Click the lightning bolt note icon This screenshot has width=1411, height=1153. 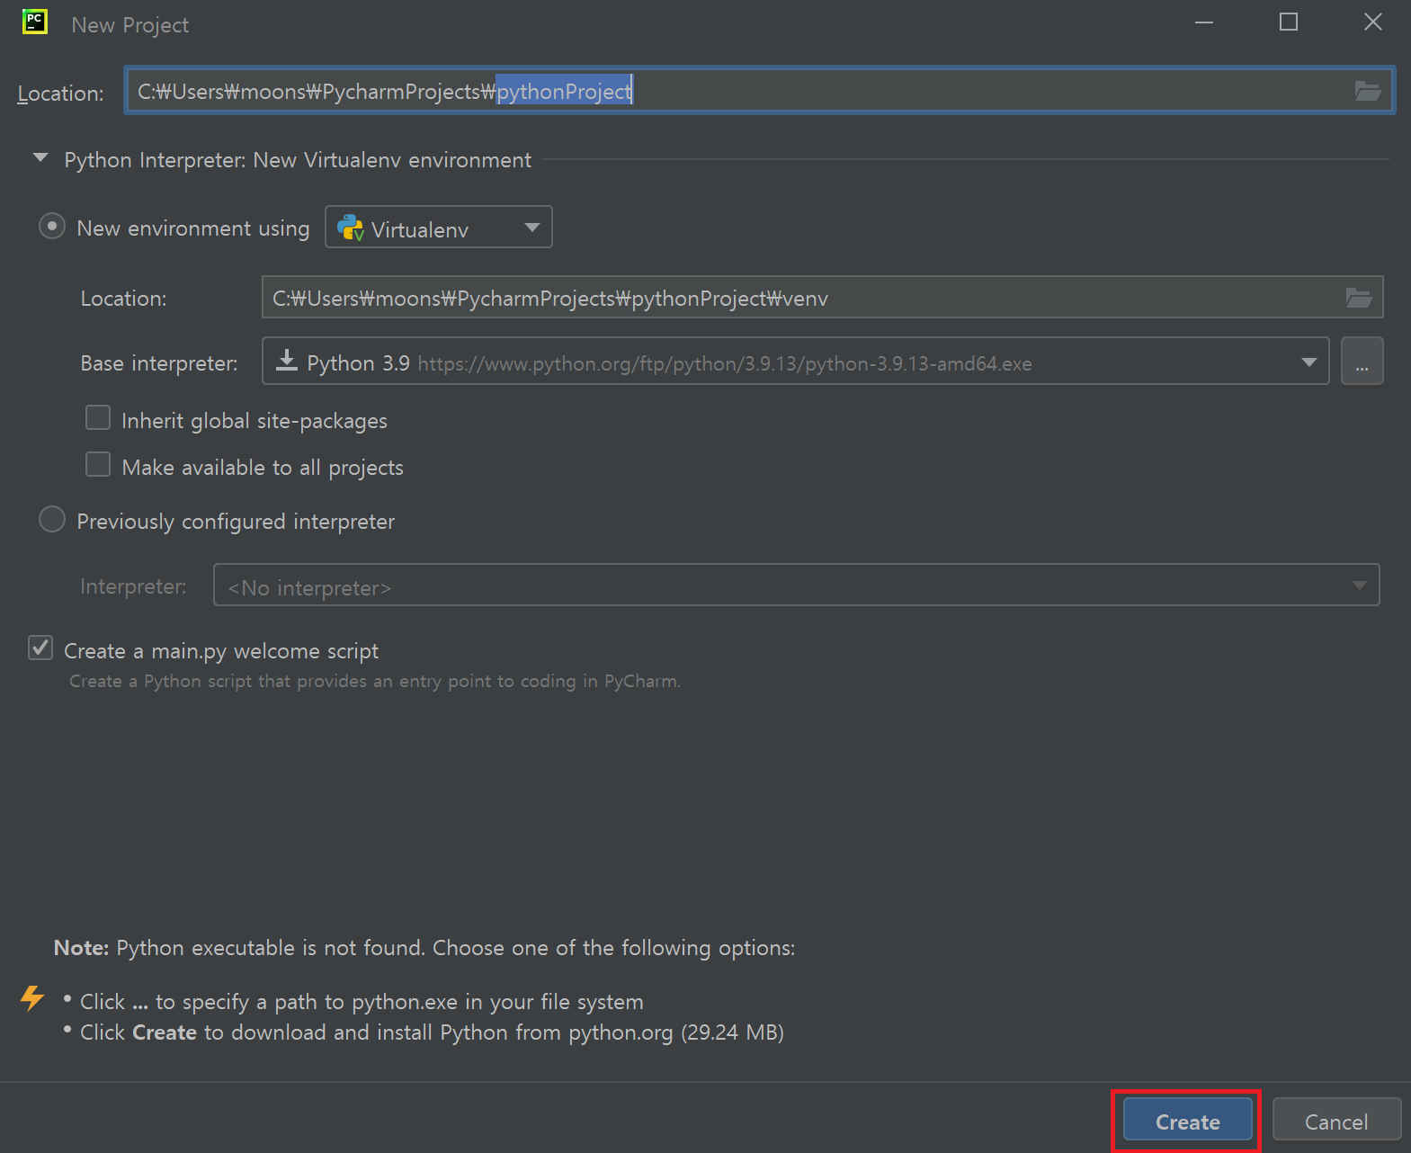pyautogui.click(x=32, y=997)
